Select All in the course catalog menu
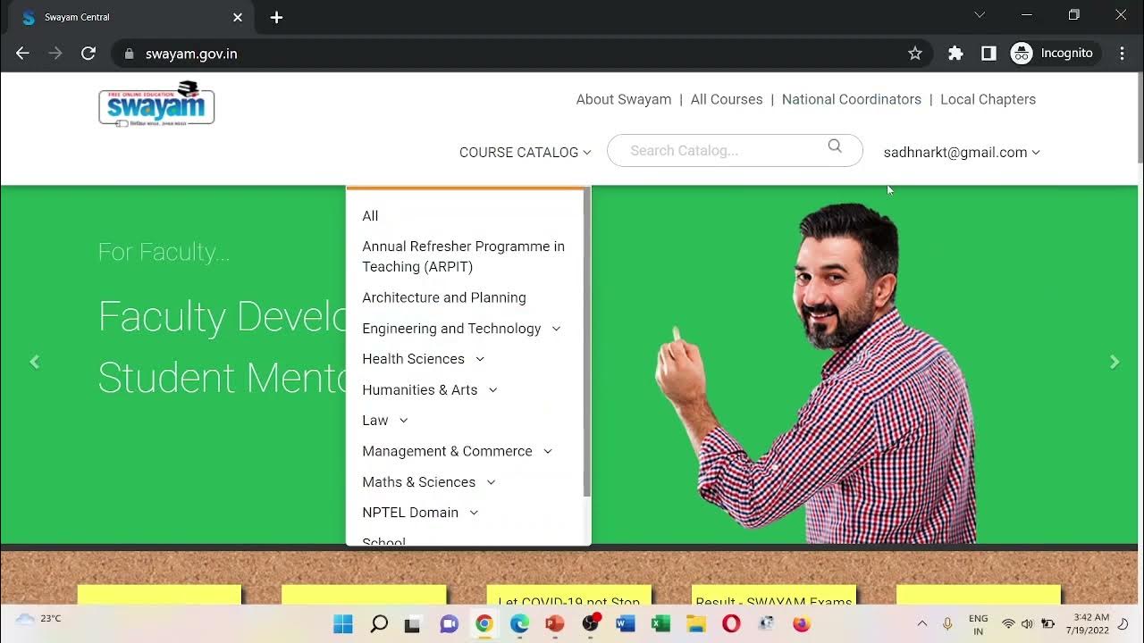Viewport: 1144px width, 643px height. 370,216
